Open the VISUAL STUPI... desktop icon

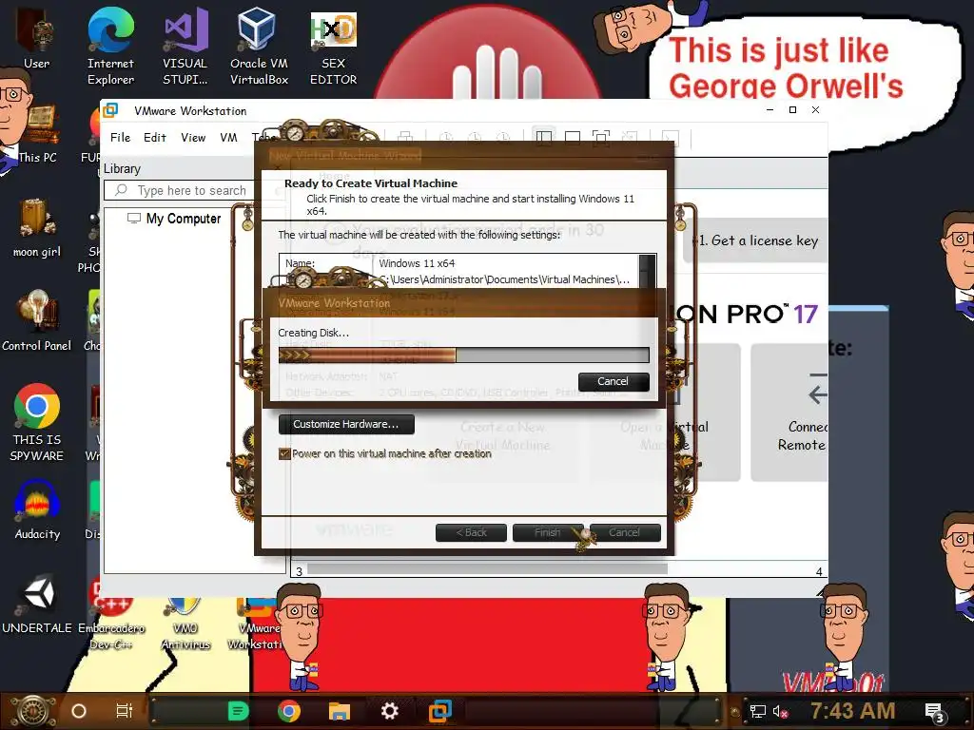(185, 46)
